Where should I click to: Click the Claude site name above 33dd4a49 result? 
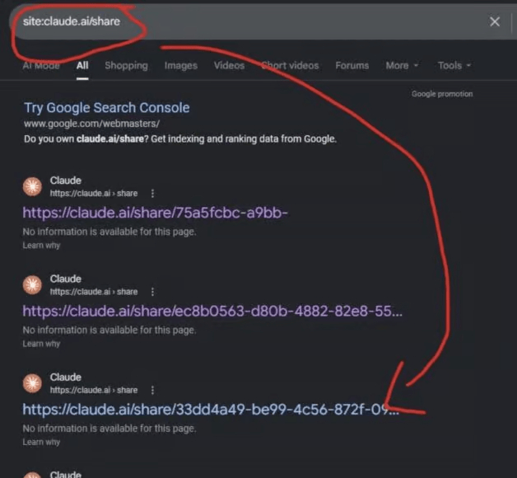pyautogui.click(x=66, y=377)
